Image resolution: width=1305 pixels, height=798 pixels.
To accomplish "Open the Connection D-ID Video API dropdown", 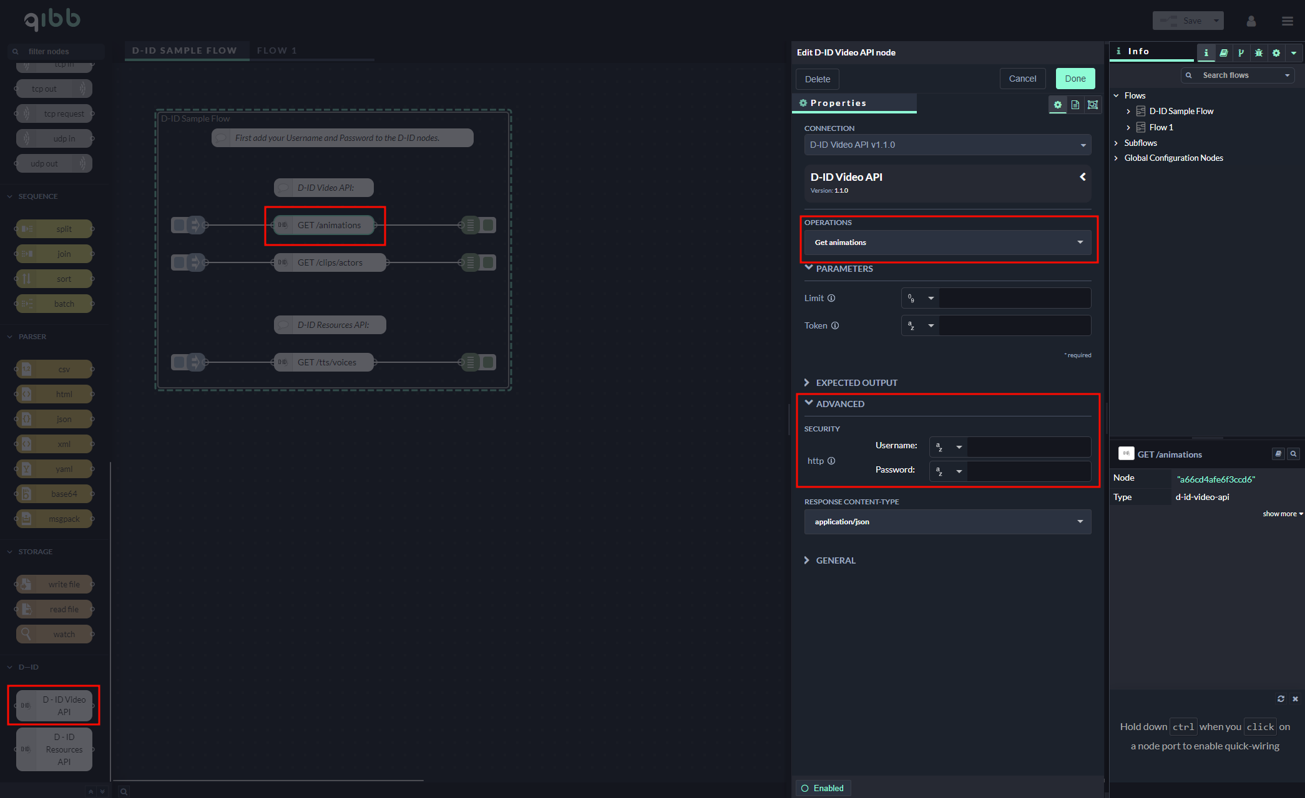I will [x=947, y=145].
